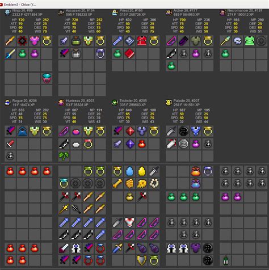Select the pink armor on the Ninja

pyautogui.click(x=35, y=41)
